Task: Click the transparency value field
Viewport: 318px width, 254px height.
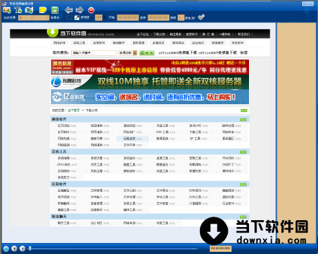Action: (99, 17)
